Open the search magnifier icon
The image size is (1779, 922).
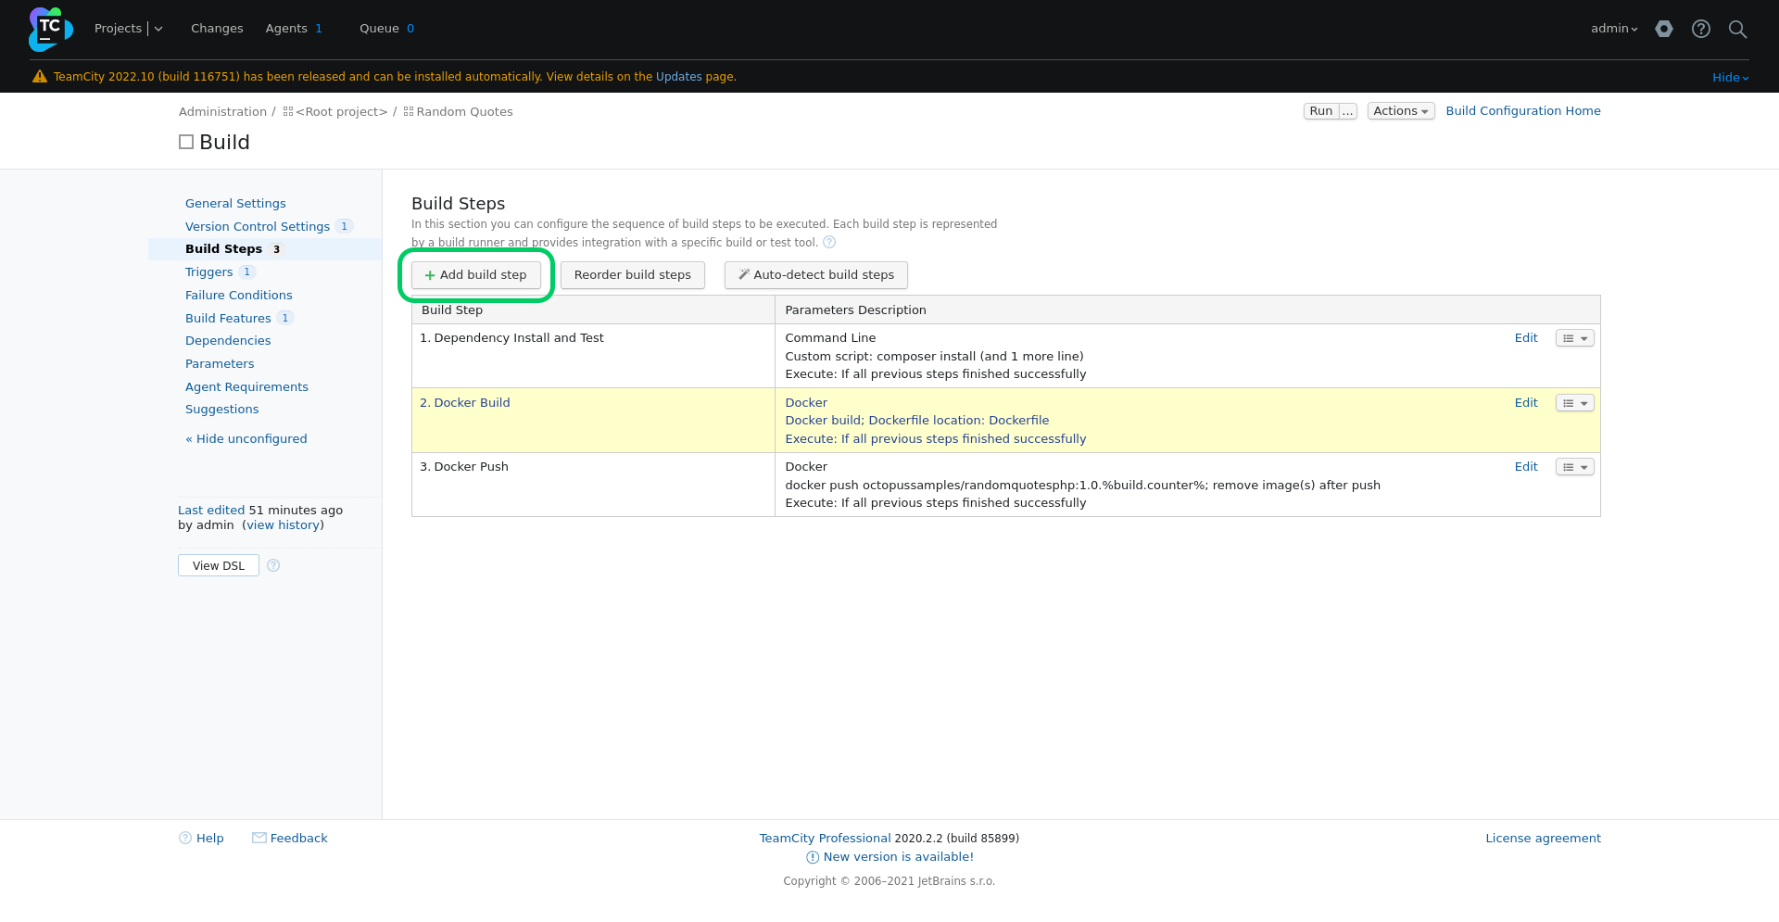(x=1737, y=29)
